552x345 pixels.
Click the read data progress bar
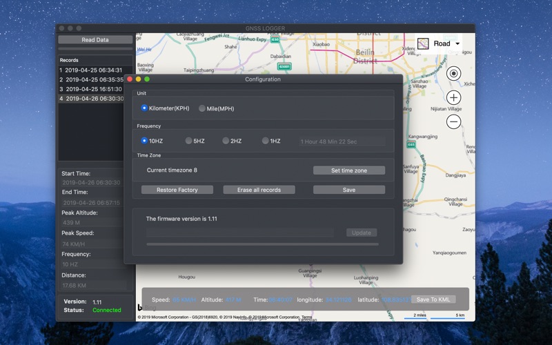point(95,48)
